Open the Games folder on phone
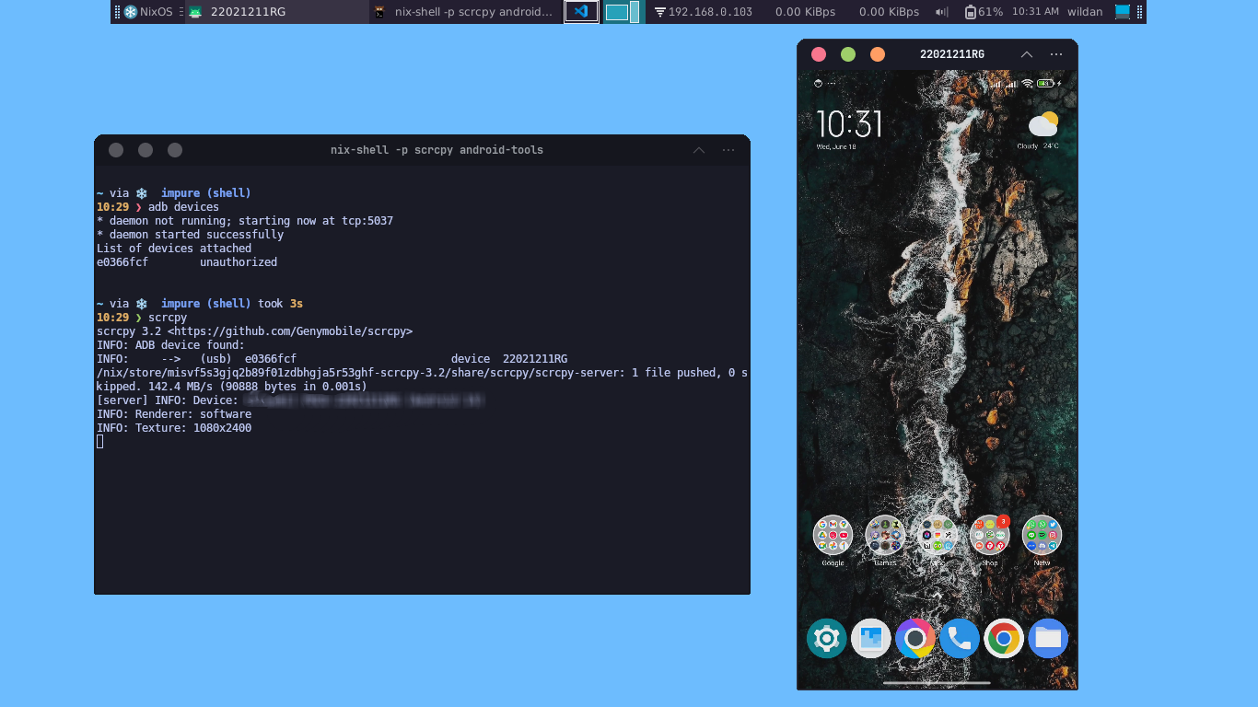 [885, 535]
